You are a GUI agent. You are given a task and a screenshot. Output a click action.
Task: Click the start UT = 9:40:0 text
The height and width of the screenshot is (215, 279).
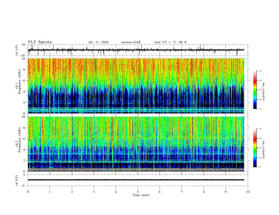(x=170, y=42)
